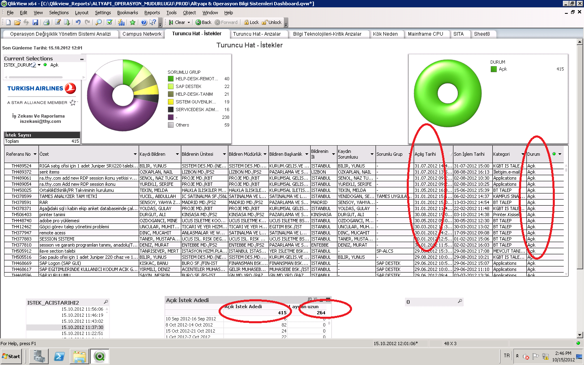Image resolution: width=584 pixels, height=365 pixels.
Task: Click SISTEM GUVENLIK yellow legend swatch
Action: [171, 102]
